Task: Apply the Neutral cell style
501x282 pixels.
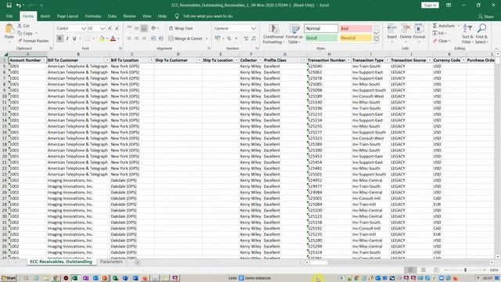Action: coord(356,38)
